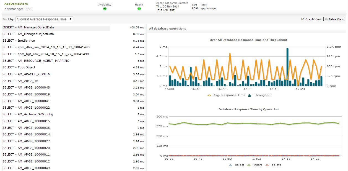Image resolution: width=348 pixels, height=171 pixels.
Task: Click SELECT - AM_RESOURCE_AGENT_MAPPING row
Action: tap(36, 61)
